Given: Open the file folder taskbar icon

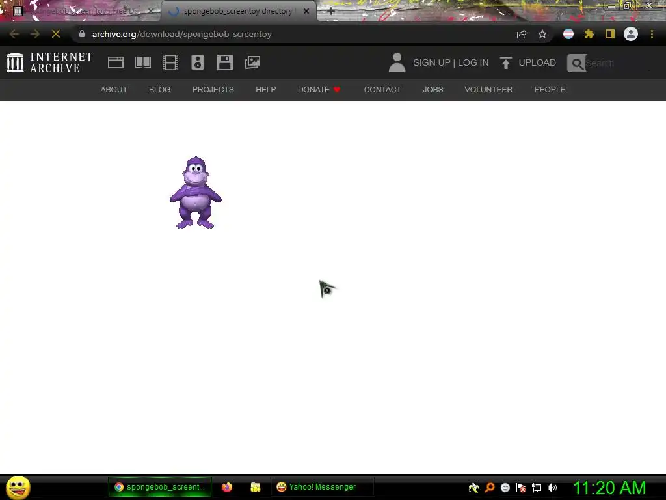Looking at the screenshot, I should [255, 487].
